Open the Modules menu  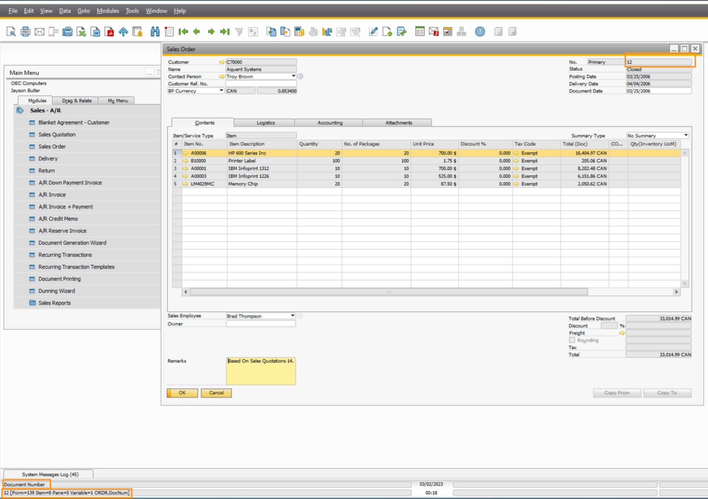tap(107, 11)
